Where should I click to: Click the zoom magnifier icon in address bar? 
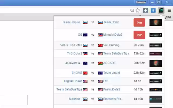tap(132, 11)
